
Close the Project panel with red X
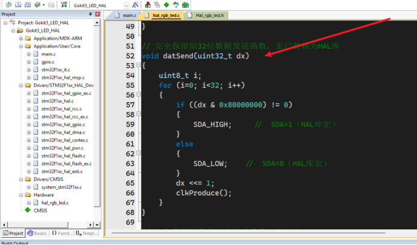point(96,14)
